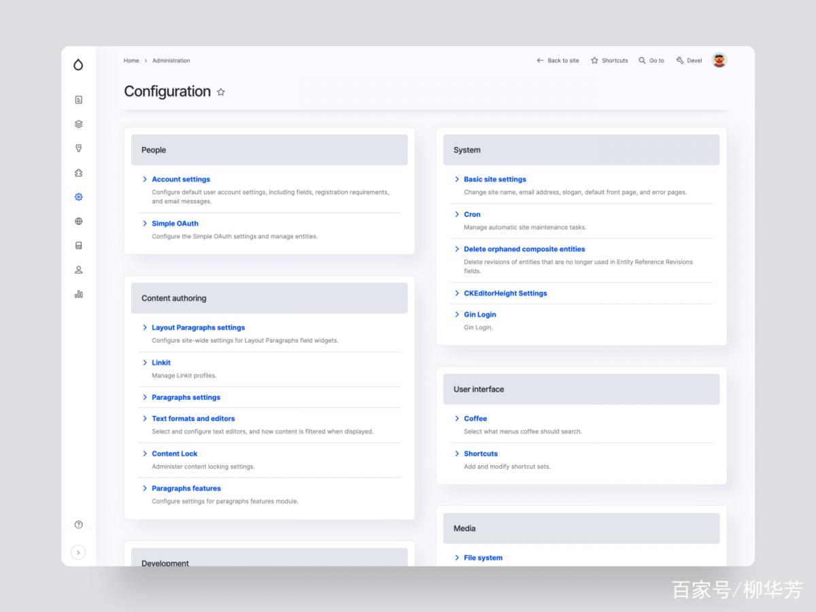
Task: Click 'Select what menus coffee should search.' text
Action: point(522,432)
